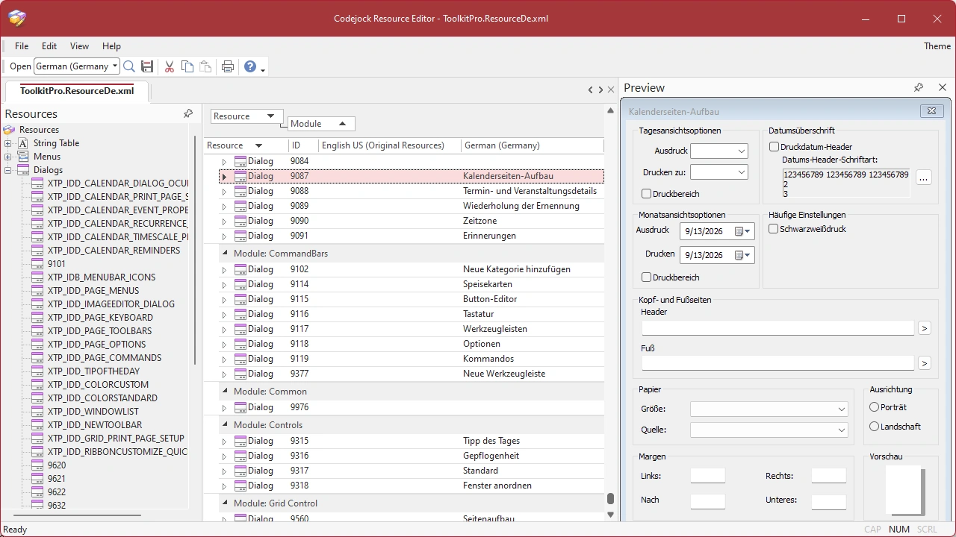Enable the Schwarzweißdruck checkbox
Screen dimensions: 956x537
(774, 229)
